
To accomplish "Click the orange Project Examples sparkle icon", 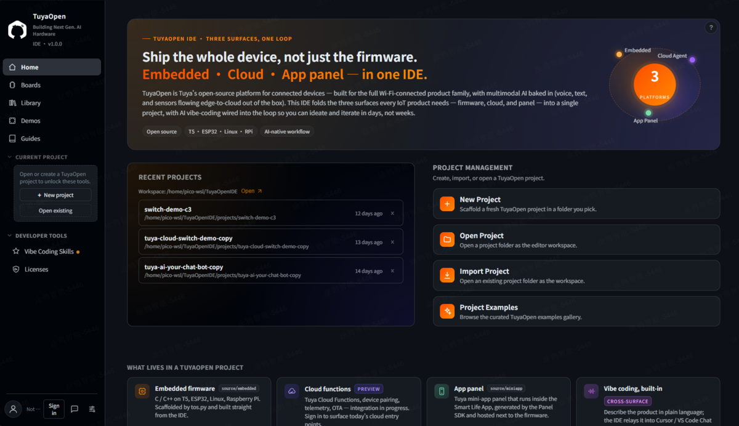I will (447, 311).
